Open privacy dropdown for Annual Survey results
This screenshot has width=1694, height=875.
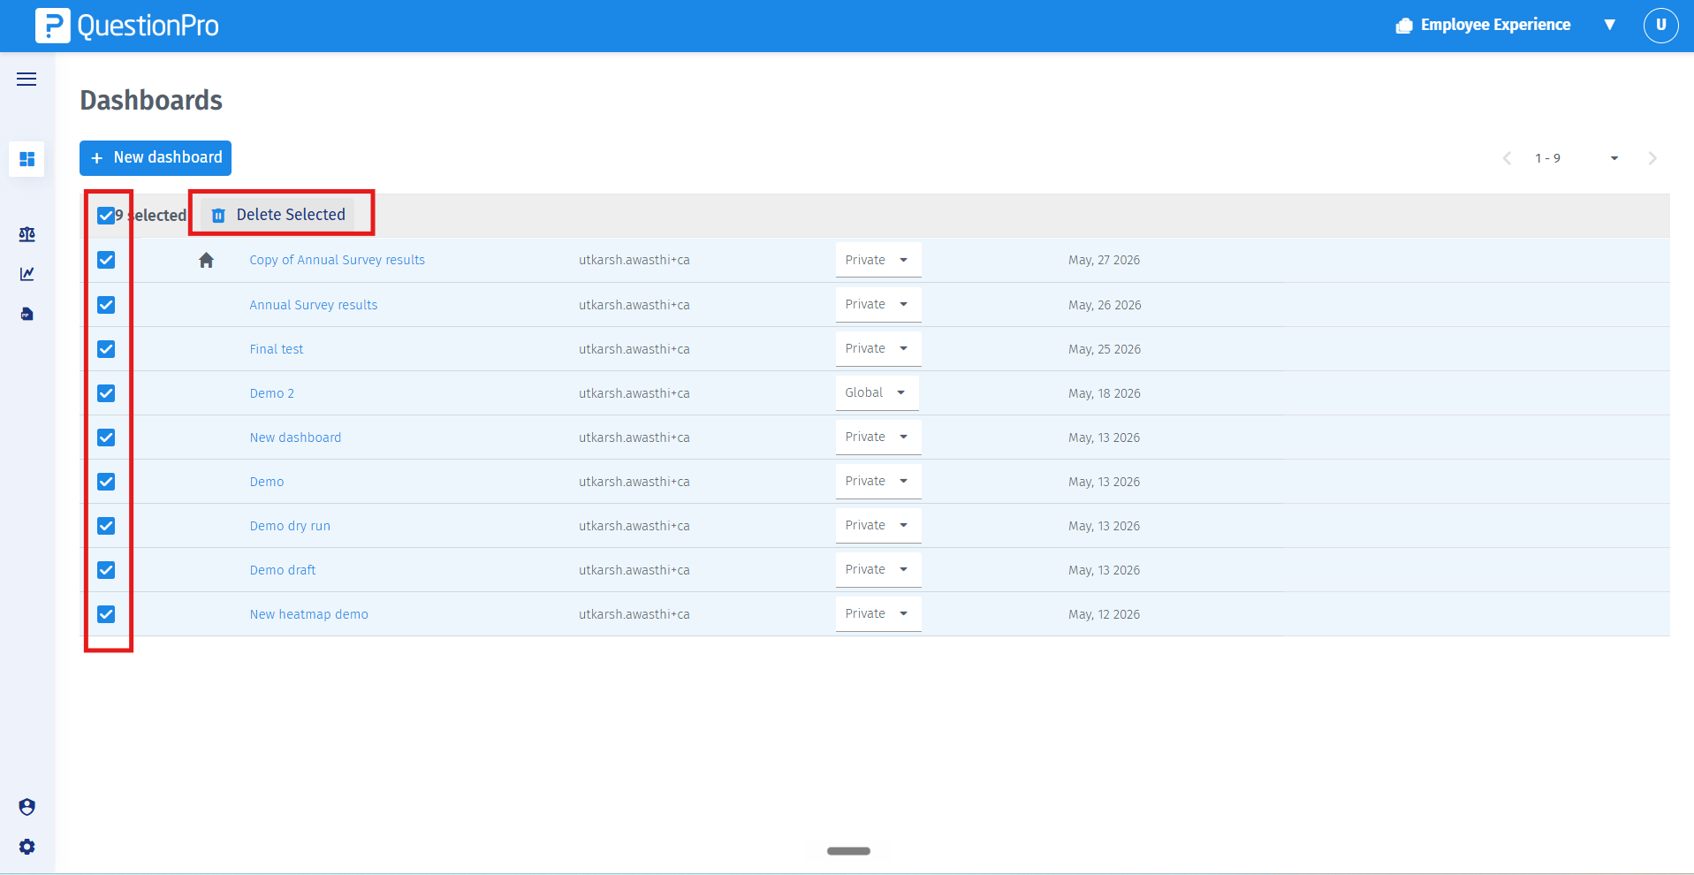[x=878, y=304]
